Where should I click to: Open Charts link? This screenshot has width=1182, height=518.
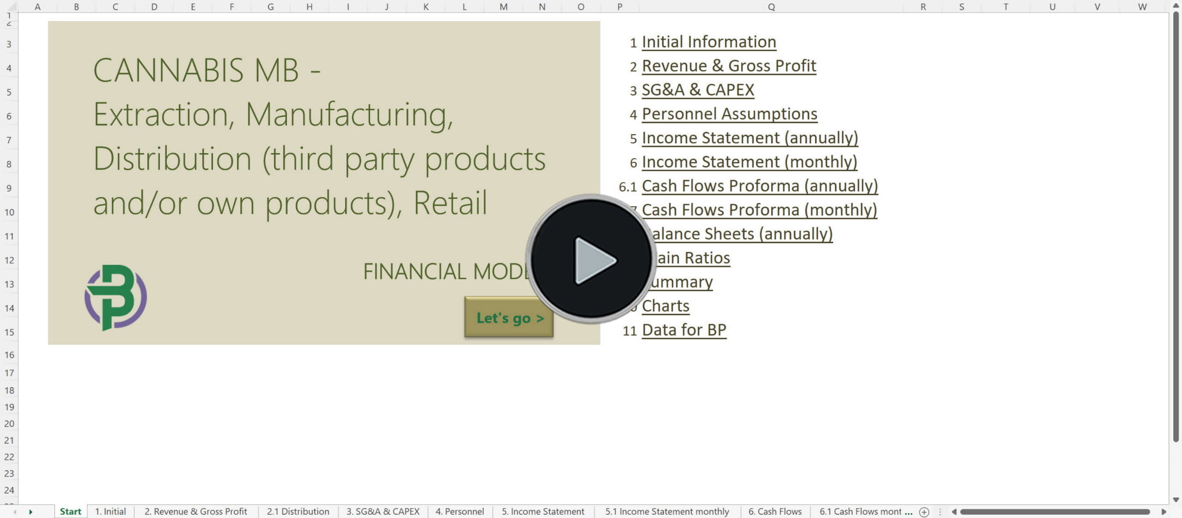[x=665, y=306]
